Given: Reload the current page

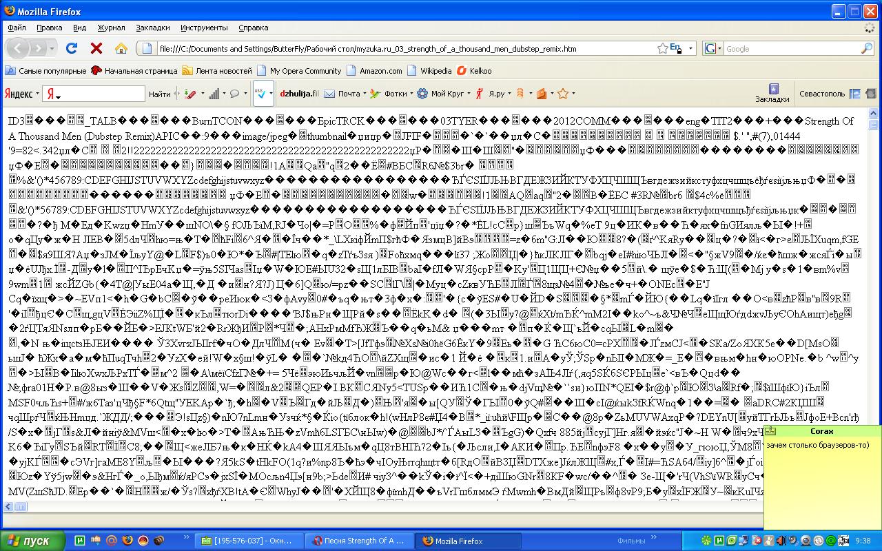Looking at the screenshot, I should [72, 48].
